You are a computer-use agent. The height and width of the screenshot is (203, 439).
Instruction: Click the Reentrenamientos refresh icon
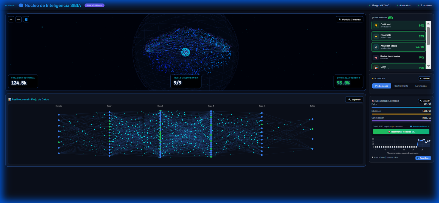(x=411, y=126)
